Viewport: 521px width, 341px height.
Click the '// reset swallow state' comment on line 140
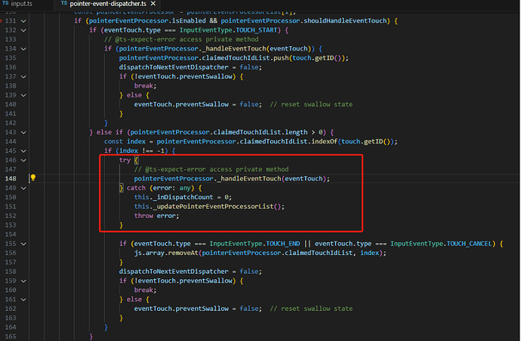311,104
